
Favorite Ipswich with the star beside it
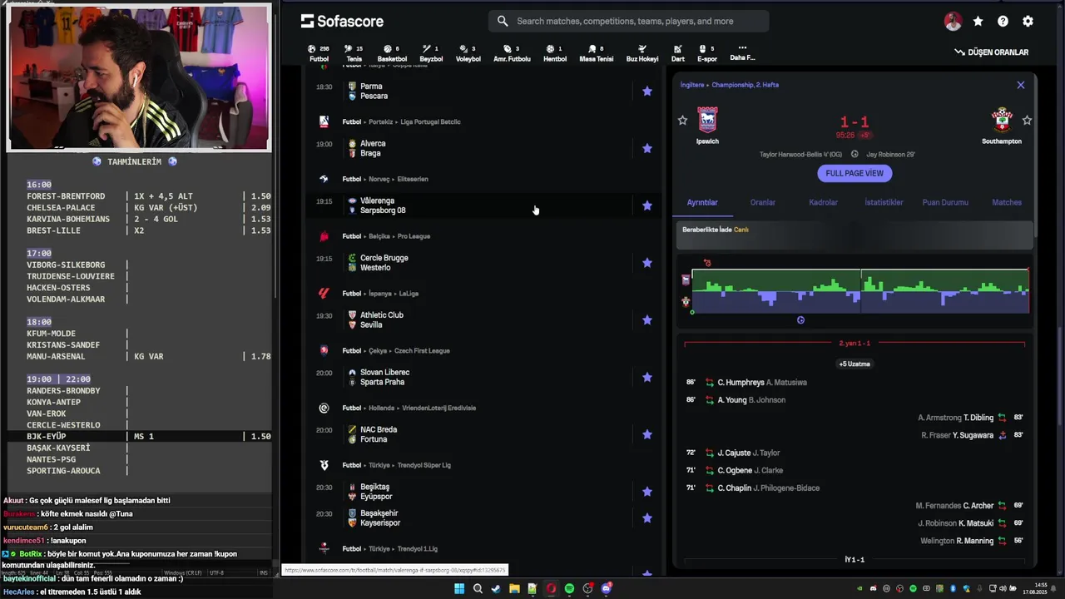point(682,121)
